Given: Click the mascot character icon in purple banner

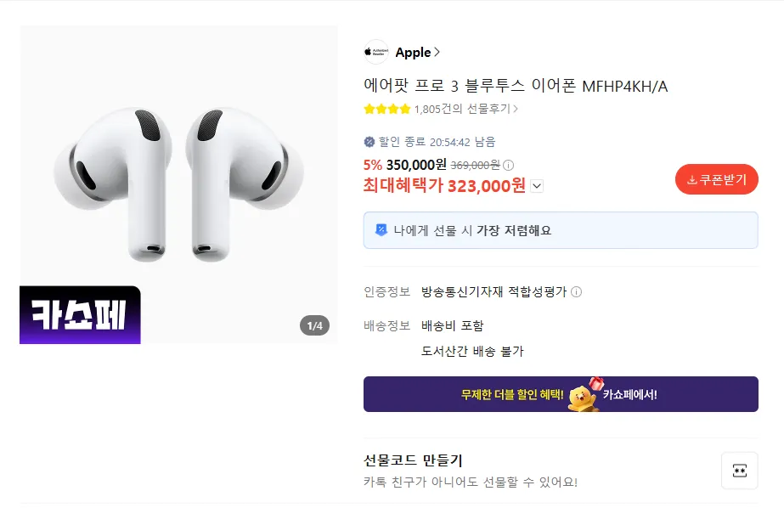Looking at the screenshot, I should (x=583, y=395).
